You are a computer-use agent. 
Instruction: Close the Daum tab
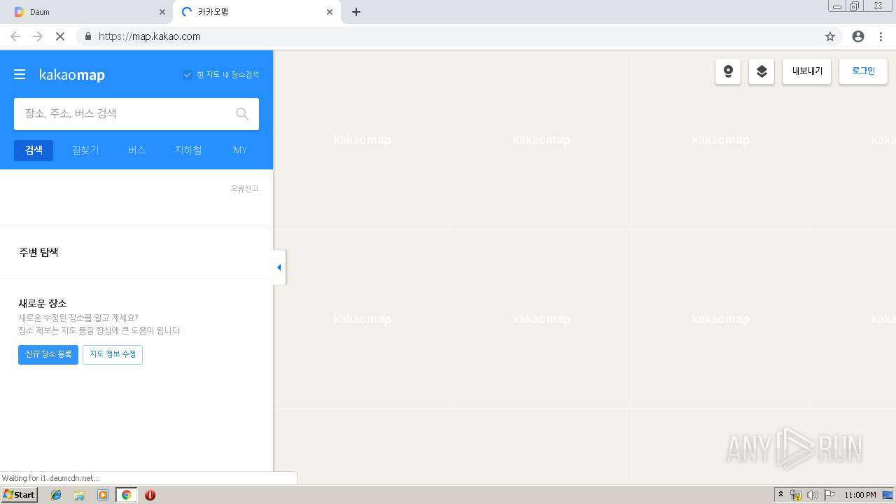click(162, 12)
